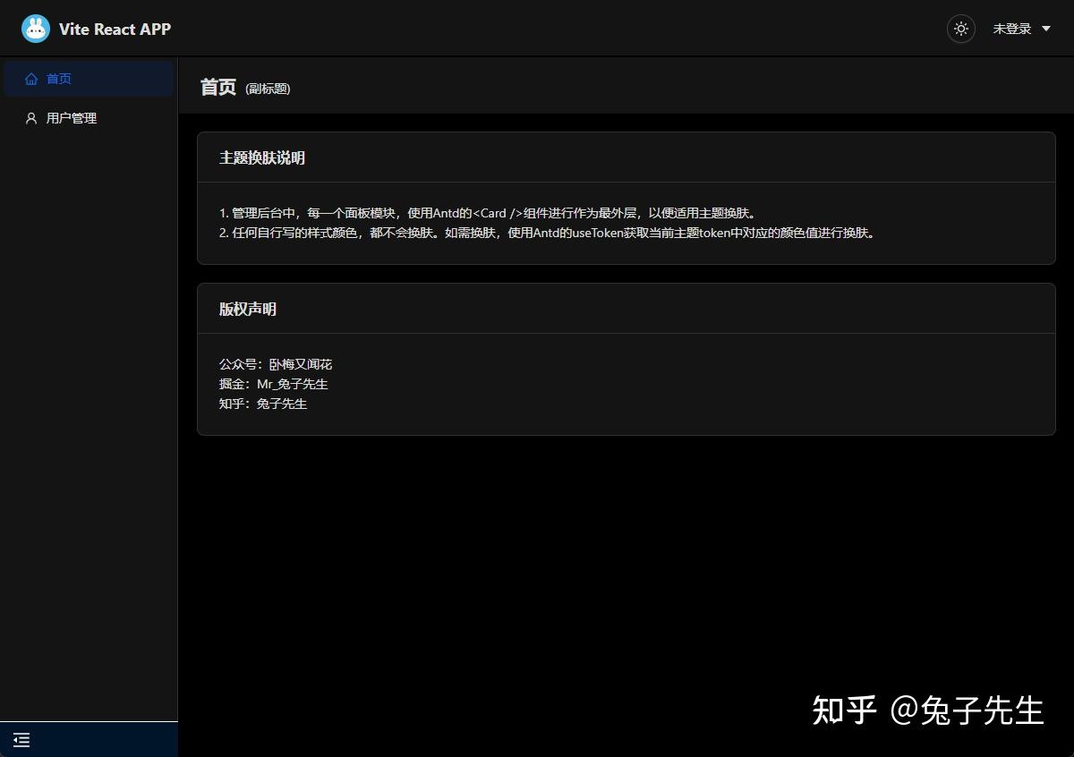Image resolution: width=1074 pixels, height=757 pixels.
Task: Click the sun icon to switch to light mode
Action: 960,29
